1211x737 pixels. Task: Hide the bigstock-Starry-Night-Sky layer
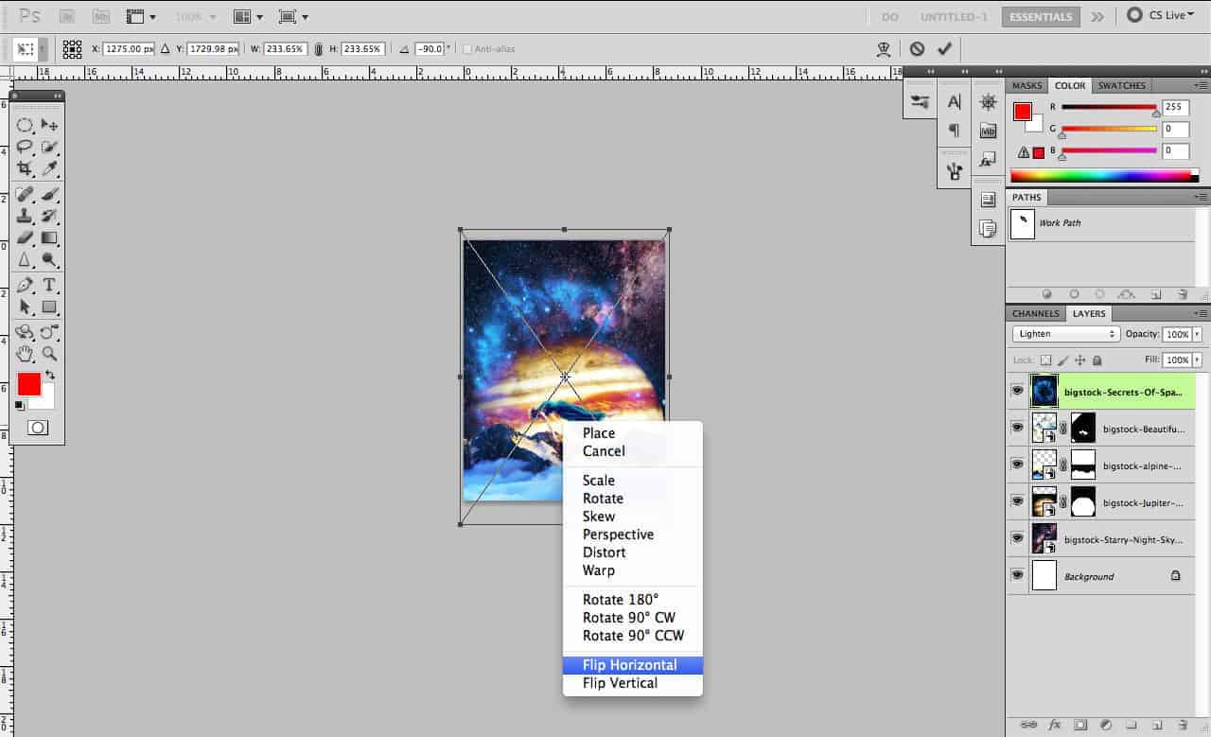tap(1017, 538)
